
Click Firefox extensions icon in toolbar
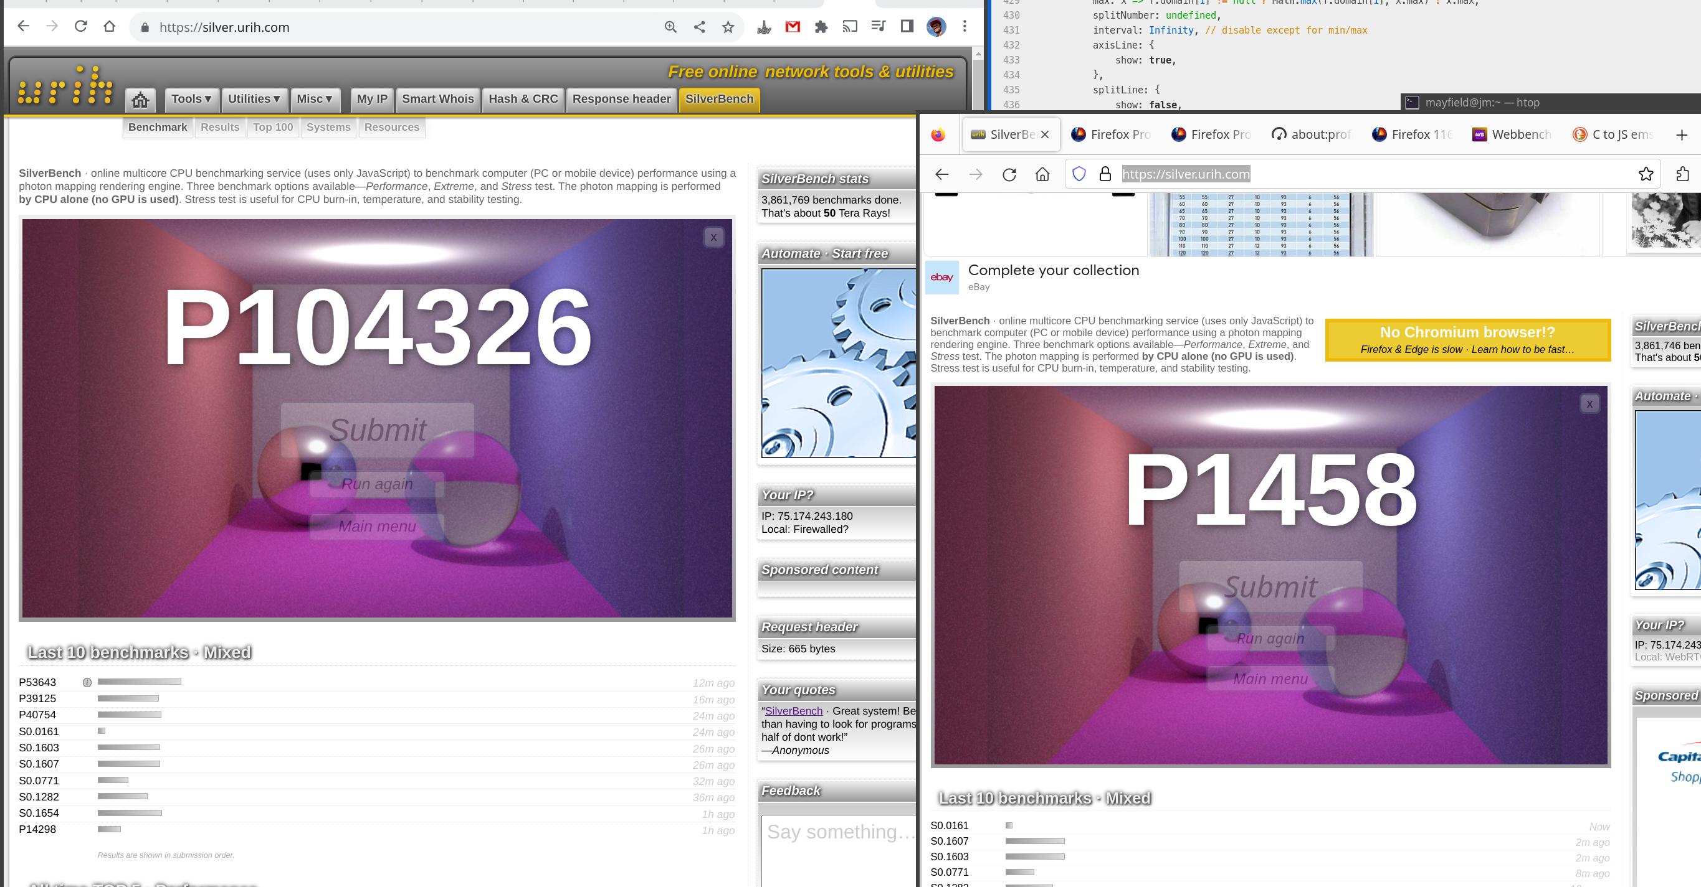coord(1682,174)
